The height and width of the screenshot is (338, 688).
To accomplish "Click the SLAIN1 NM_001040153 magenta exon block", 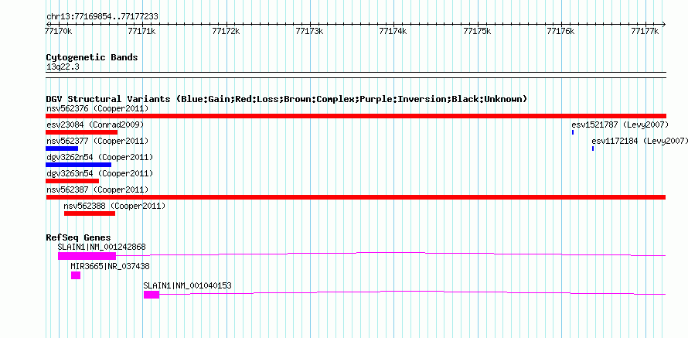I will [152, 295].
